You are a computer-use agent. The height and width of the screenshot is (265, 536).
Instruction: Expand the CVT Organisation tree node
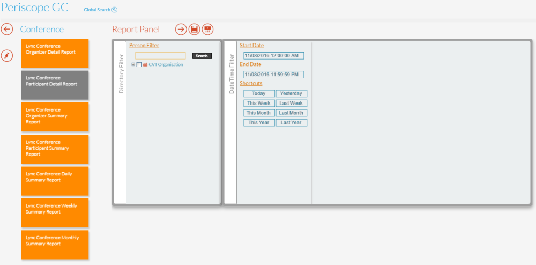coord(133,64)
